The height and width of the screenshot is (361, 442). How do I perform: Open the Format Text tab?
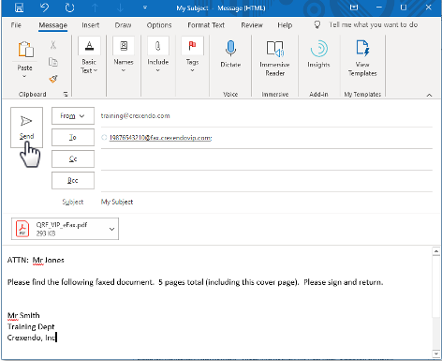pos(206,25)
